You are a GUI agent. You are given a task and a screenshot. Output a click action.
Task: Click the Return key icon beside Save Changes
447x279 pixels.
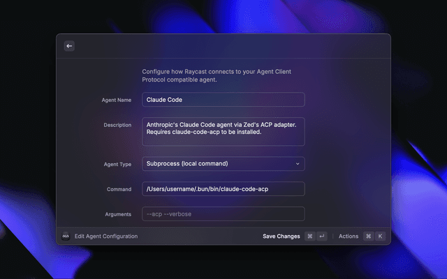click(x=321, y=236)
